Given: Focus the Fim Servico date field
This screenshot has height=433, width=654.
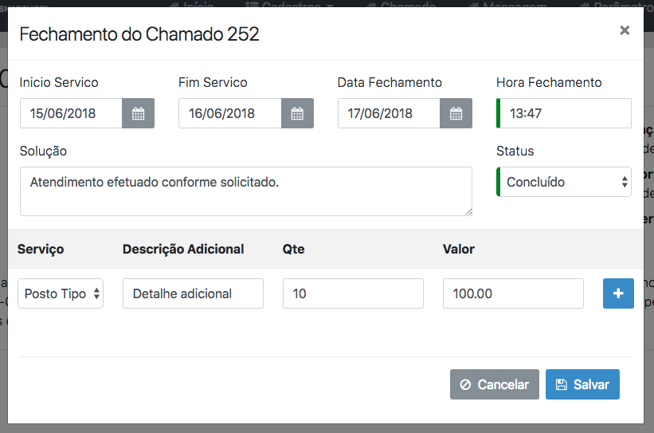Looking at the screenshot, I should coord(229,113).
